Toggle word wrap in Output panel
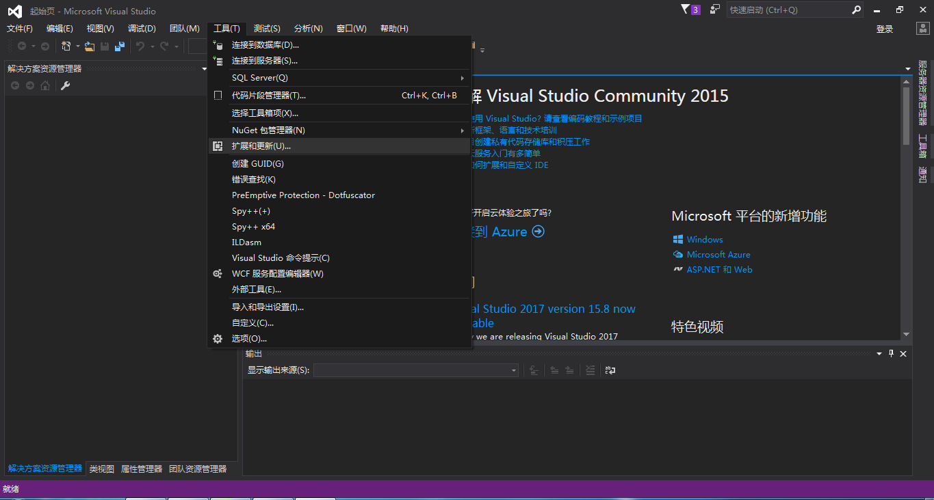This screenshot has height=500, width=934. point(610,370)
